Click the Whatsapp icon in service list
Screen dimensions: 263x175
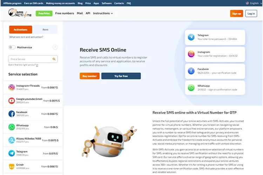coord(12,127)
